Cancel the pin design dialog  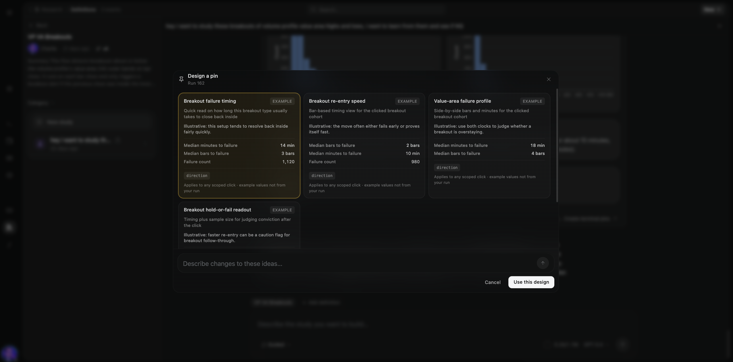[x=493, y=282]
